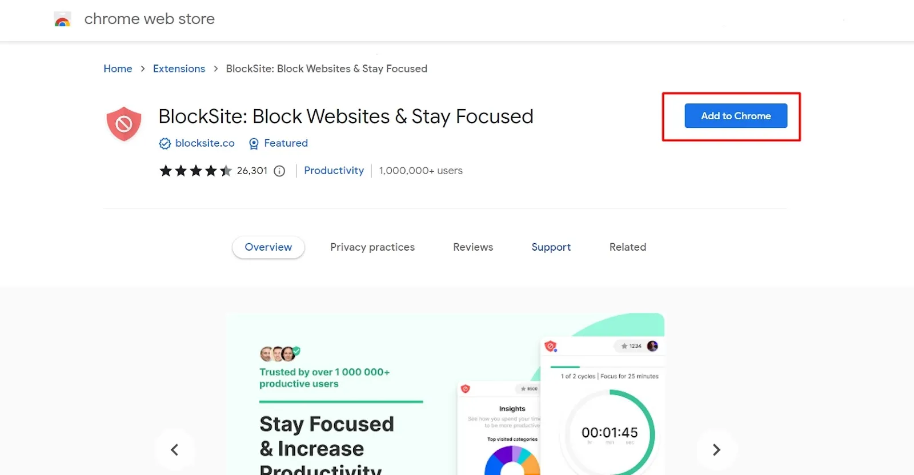Navigate to Home in the breadcrumb

pos(118,69)
